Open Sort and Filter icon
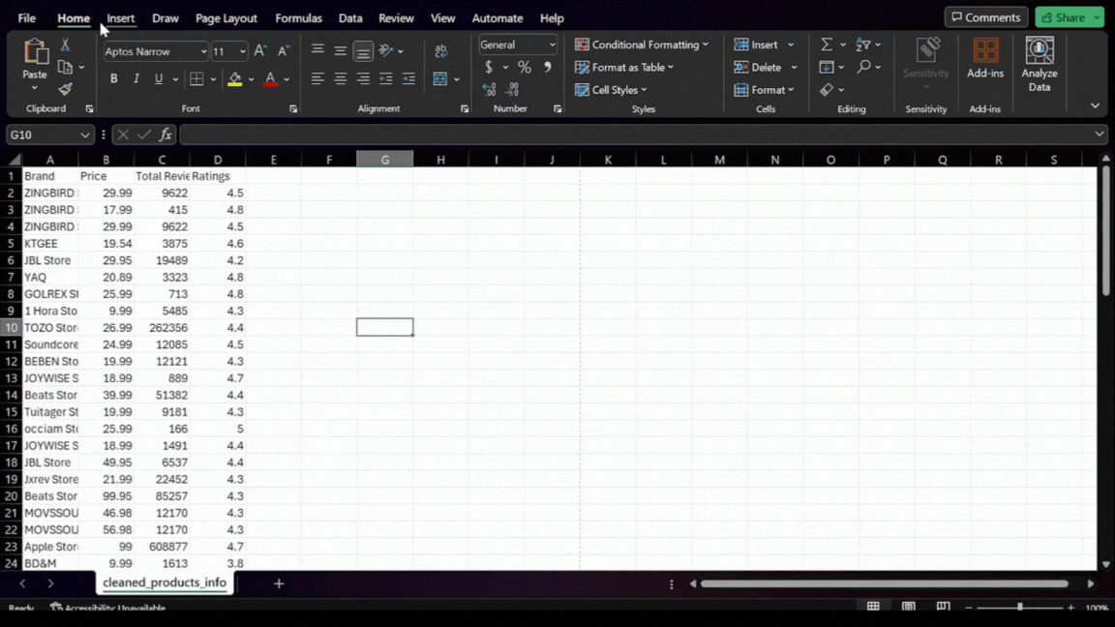Image resolution: width=1115 pixels, height=627 pixels. pyautogui.click(x=863, y=45)
